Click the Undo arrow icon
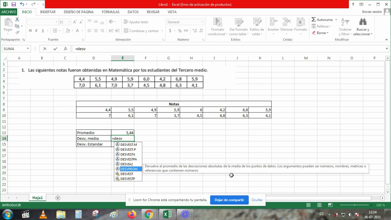 coord(22,4)
